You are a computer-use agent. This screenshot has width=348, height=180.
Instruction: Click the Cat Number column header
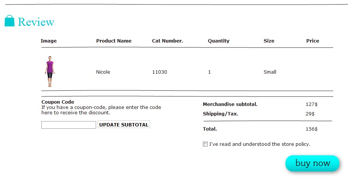click(168, 41)
